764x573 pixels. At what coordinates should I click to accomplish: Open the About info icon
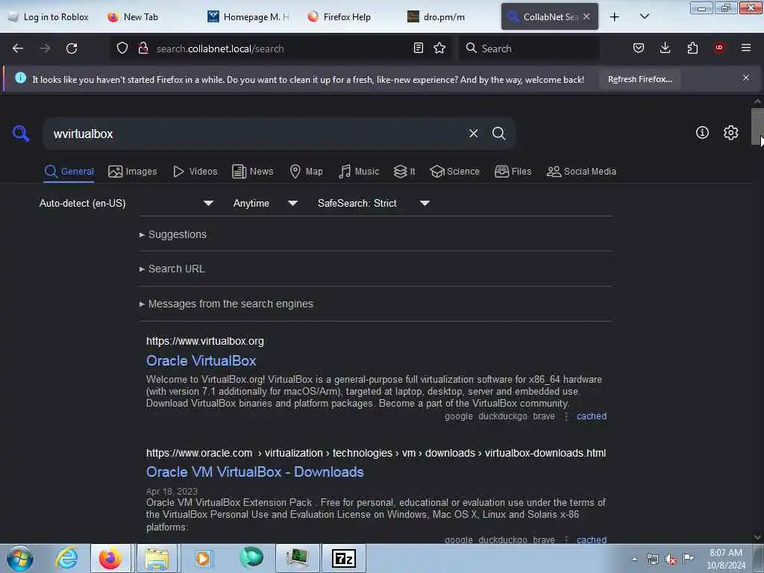[x=702, y=133]
